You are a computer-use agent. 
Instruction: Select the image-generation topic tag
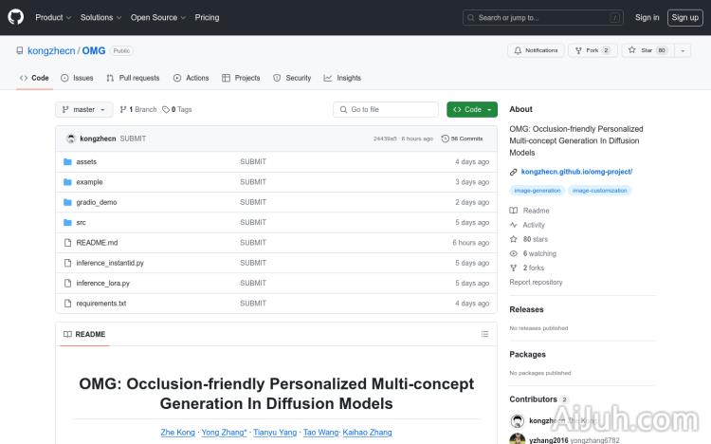pos(538,191)
